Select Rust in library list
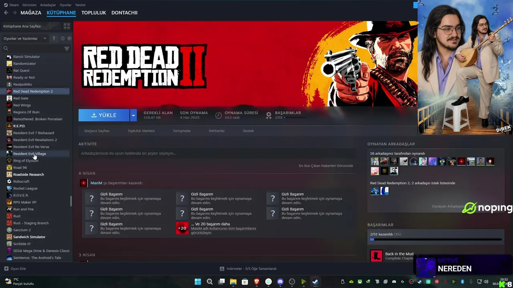The height and width of the screenshot is (288, 513). 17,216
